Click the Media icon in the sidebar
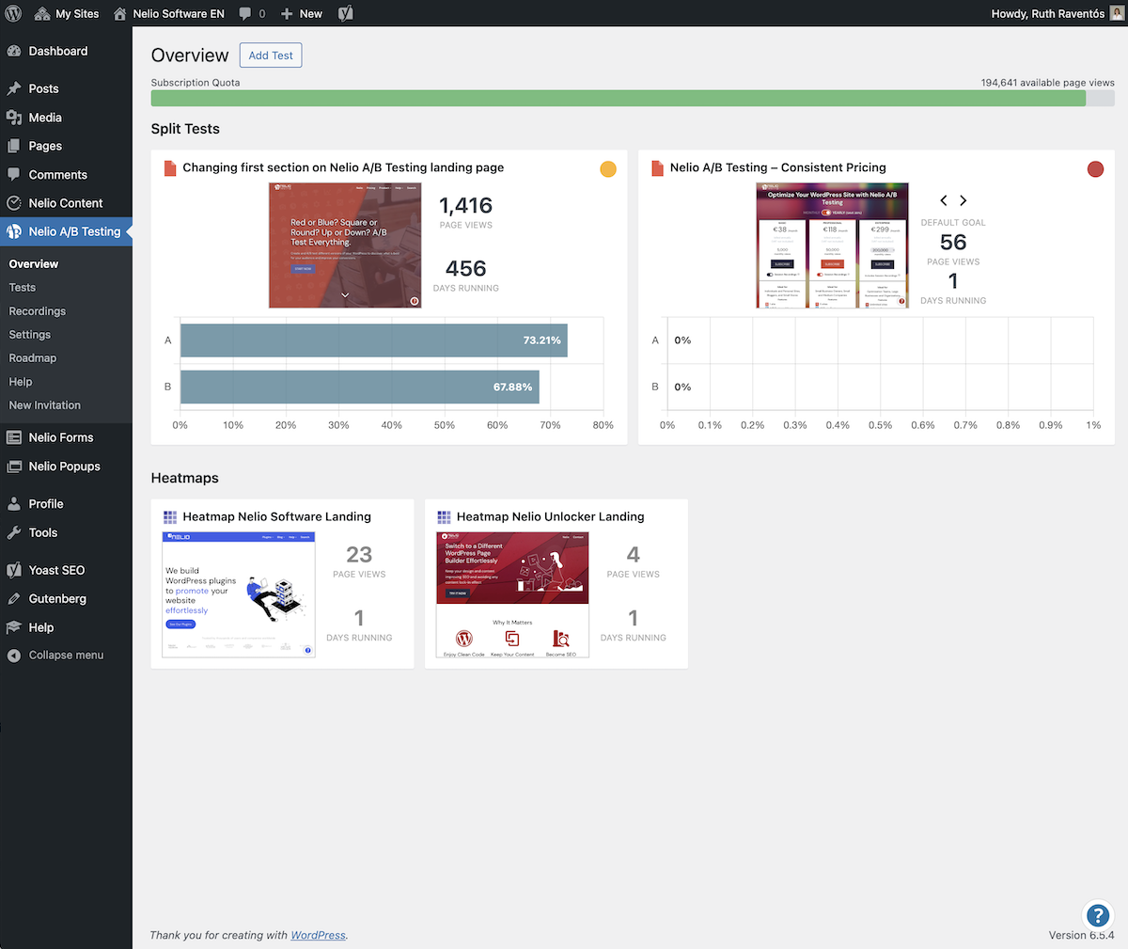This screenshot has height=949, width=1128. coord(14,118)
